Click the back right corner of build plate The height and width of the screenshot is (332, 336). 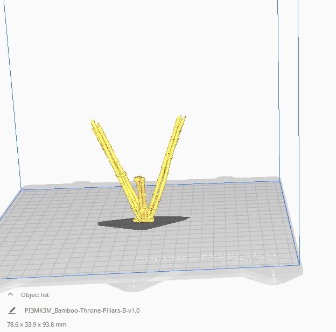point(280,180)
